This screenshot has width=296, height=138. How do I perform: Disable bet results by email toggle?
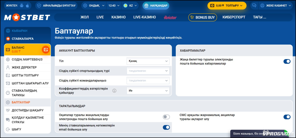pyautogui.click(x=166, y=127)
